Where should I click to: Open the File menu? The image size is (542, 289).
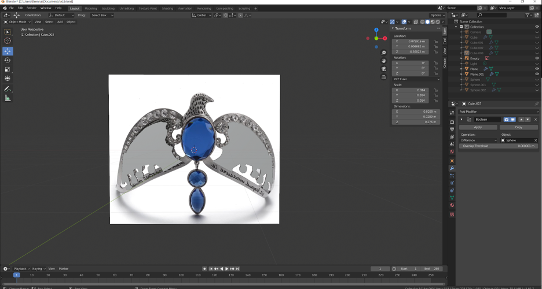tap(12, 8)
